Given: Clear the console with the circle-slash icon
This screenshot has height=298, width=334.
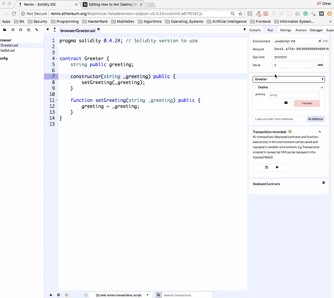Looking at the screenshot, I should (59, 295).
